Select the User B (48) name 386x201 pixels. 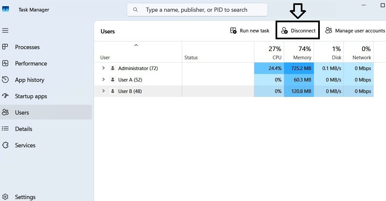(x=130, y=91)
